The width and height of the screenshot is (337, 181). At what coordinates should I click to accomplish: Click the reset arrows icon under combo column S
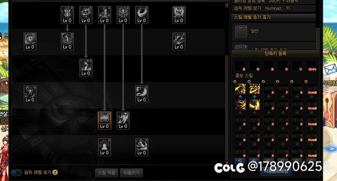tap(254, 161)
